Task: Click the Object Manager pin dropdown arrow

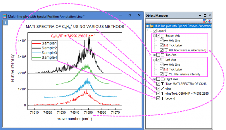Action: tap(199, 15)
